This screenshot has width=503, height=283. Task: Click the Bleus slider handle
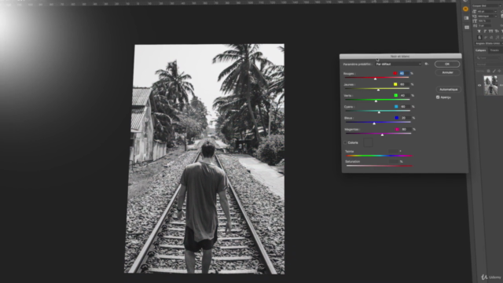point(374,123)
